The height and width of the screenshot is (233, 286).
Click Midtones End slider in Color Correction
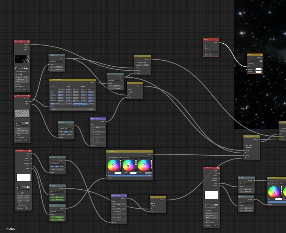tap(84, 104)
